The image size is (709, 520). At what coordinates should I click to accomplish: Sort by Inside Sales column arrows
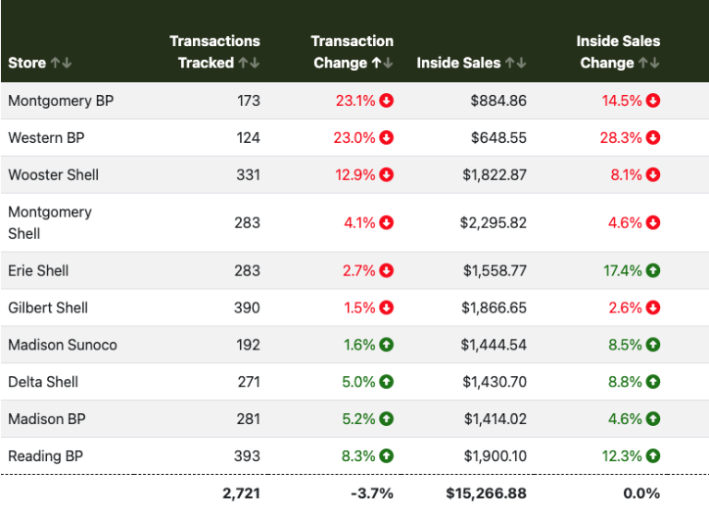(x=515, y=64)
